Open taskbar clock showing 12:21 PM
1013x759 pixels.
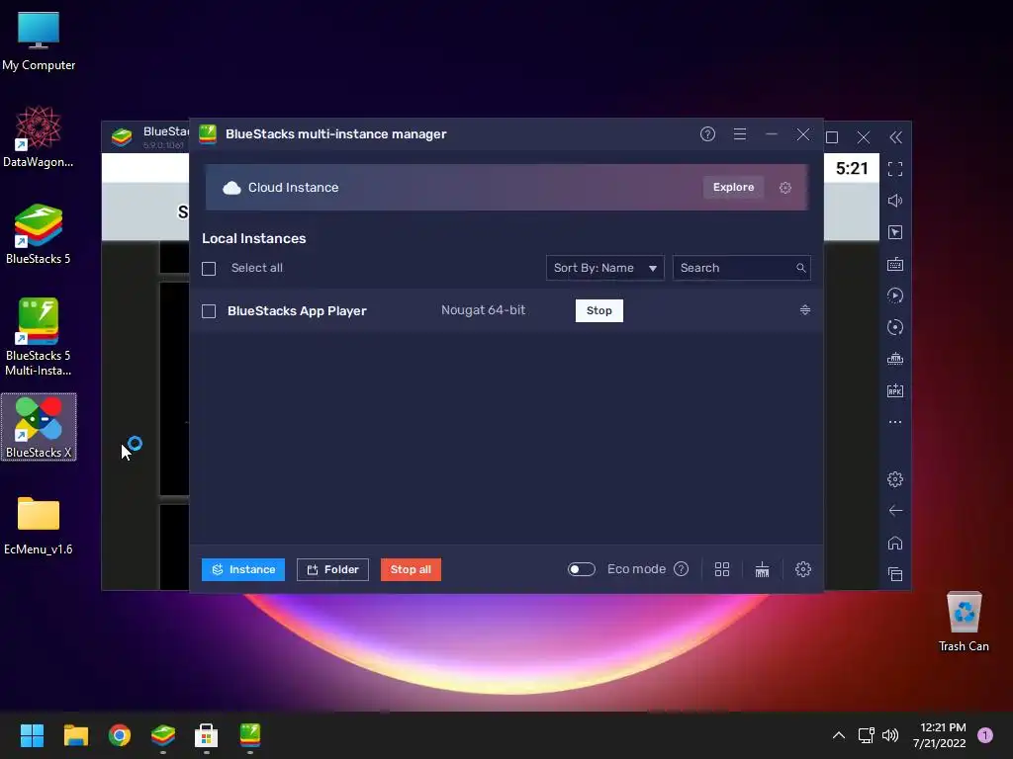[940, 735]
